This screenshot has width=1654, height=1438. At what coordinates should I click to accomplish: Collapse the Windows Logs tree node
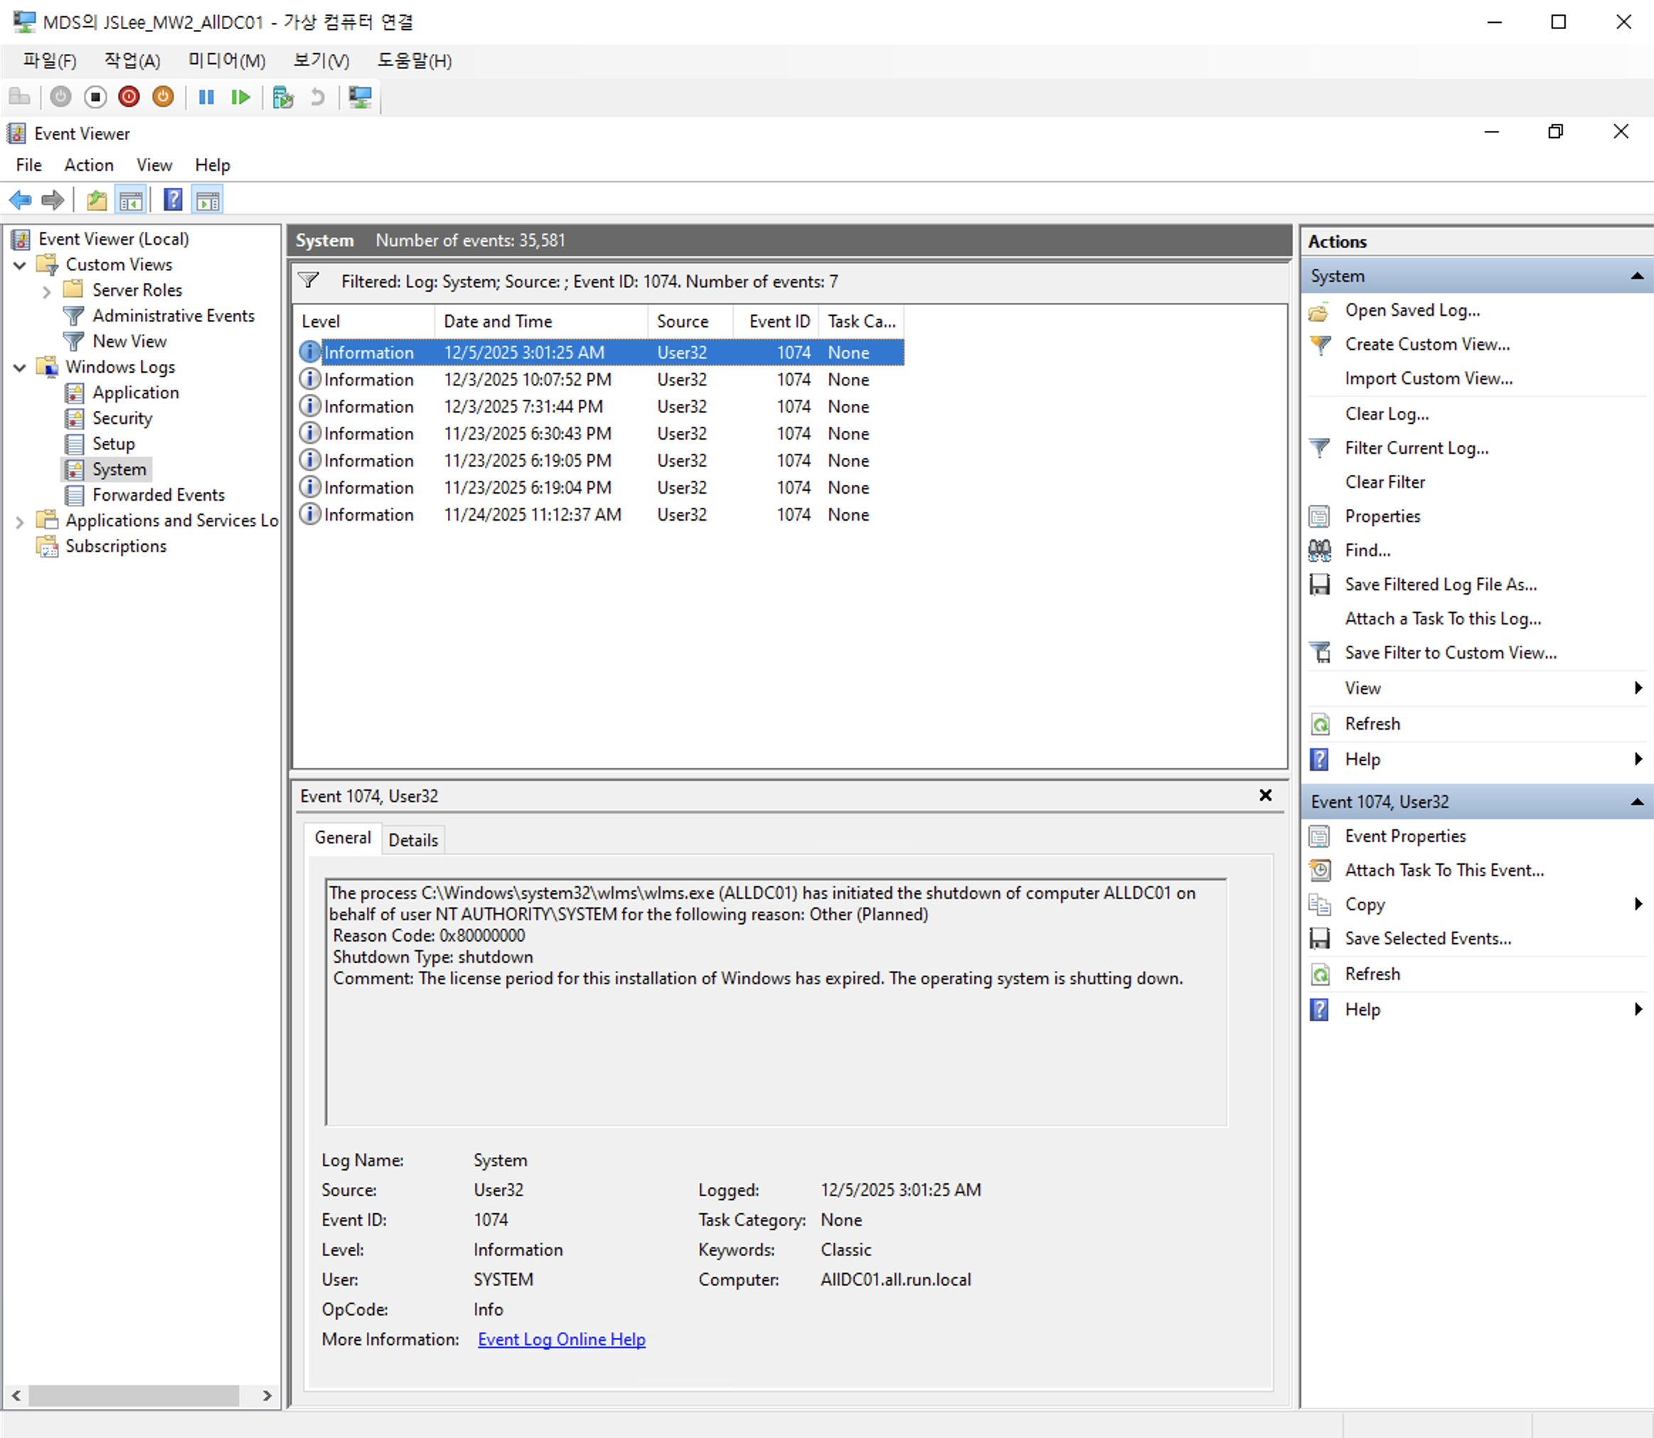(20, 368)
